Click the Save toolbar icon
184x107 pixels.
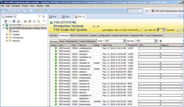click(10, 11)
